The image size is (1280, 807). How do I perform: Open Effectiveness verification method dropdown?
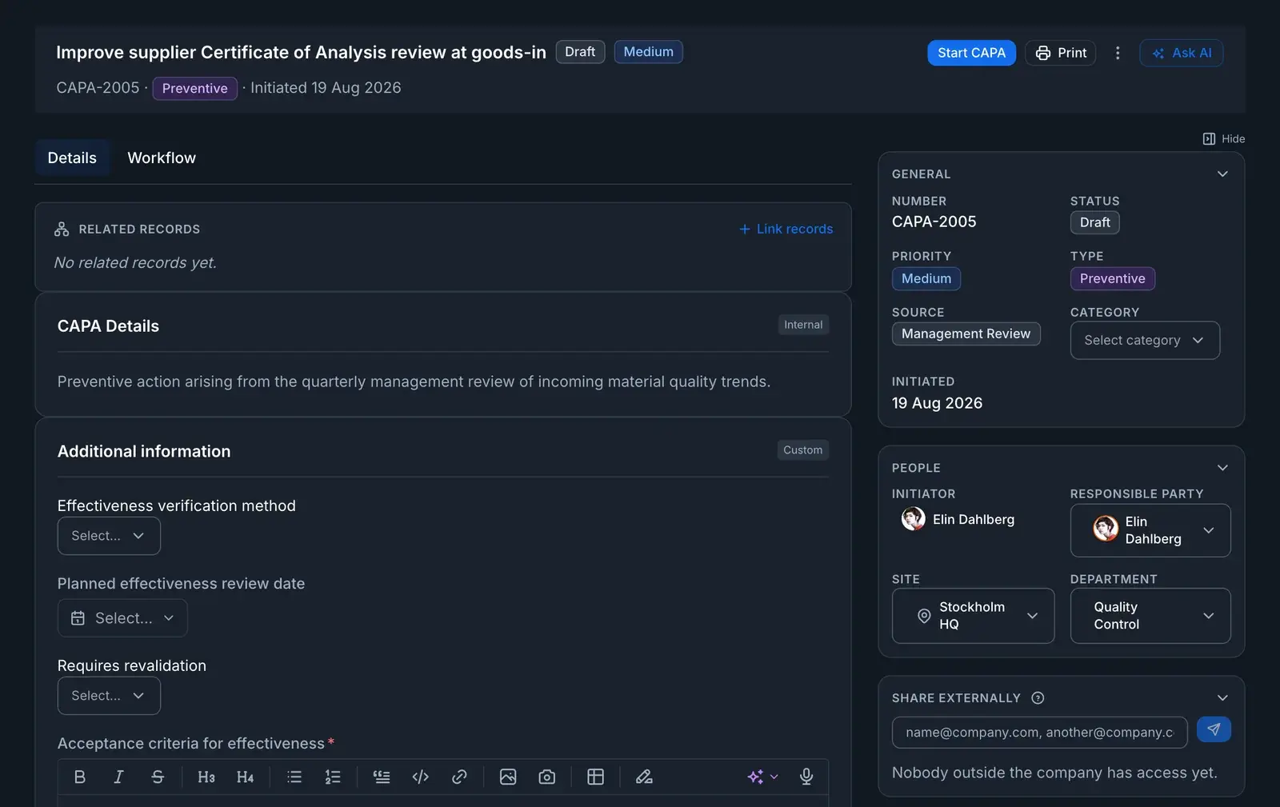109,536
